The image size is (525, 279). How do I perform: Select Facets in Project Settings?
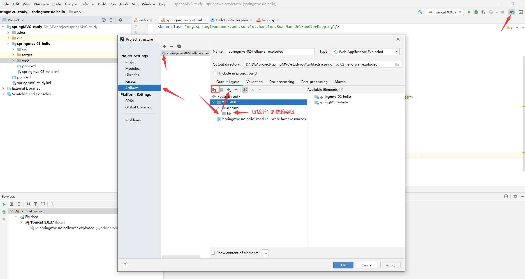point(130,82)
